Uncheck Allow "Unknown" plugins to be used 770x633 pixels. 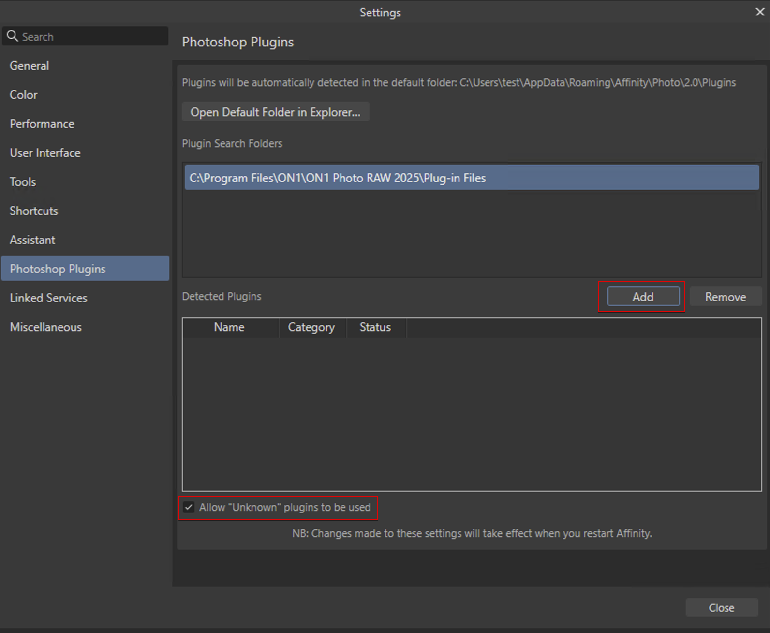click(189, 507)
